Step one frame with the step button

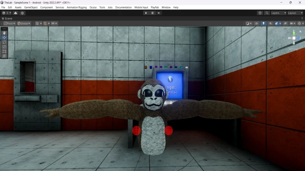point(159,13)
